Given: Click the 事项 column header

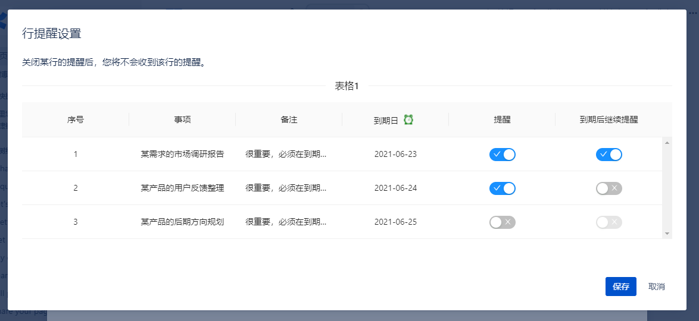Looking at the screenshot, I should click(182, 119).
